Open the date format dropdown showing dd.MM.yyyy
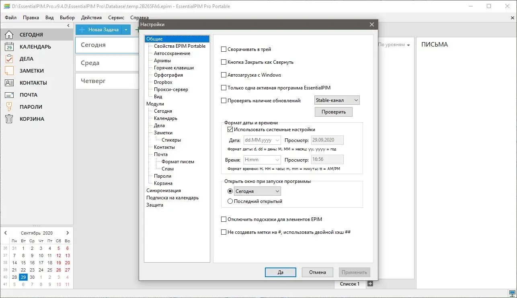Viewport: 517px width, 298px height. pyautogui.click(x=262, y=140)
